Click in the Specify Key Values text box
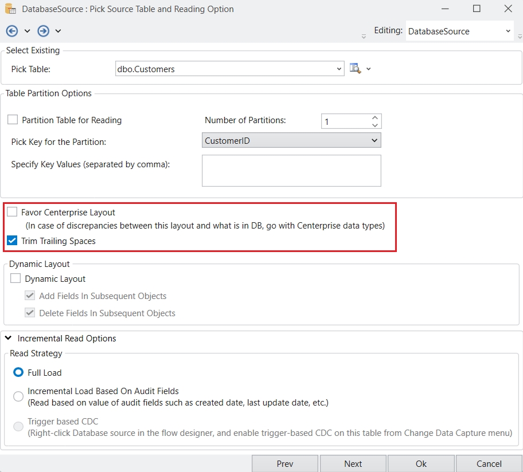The height and width of the screenshot is (472, 523). click(x=291, y=170)
